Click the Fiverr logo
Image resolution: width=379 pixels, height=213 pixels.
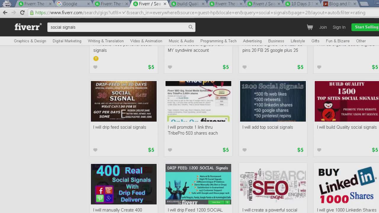(28, 27)
